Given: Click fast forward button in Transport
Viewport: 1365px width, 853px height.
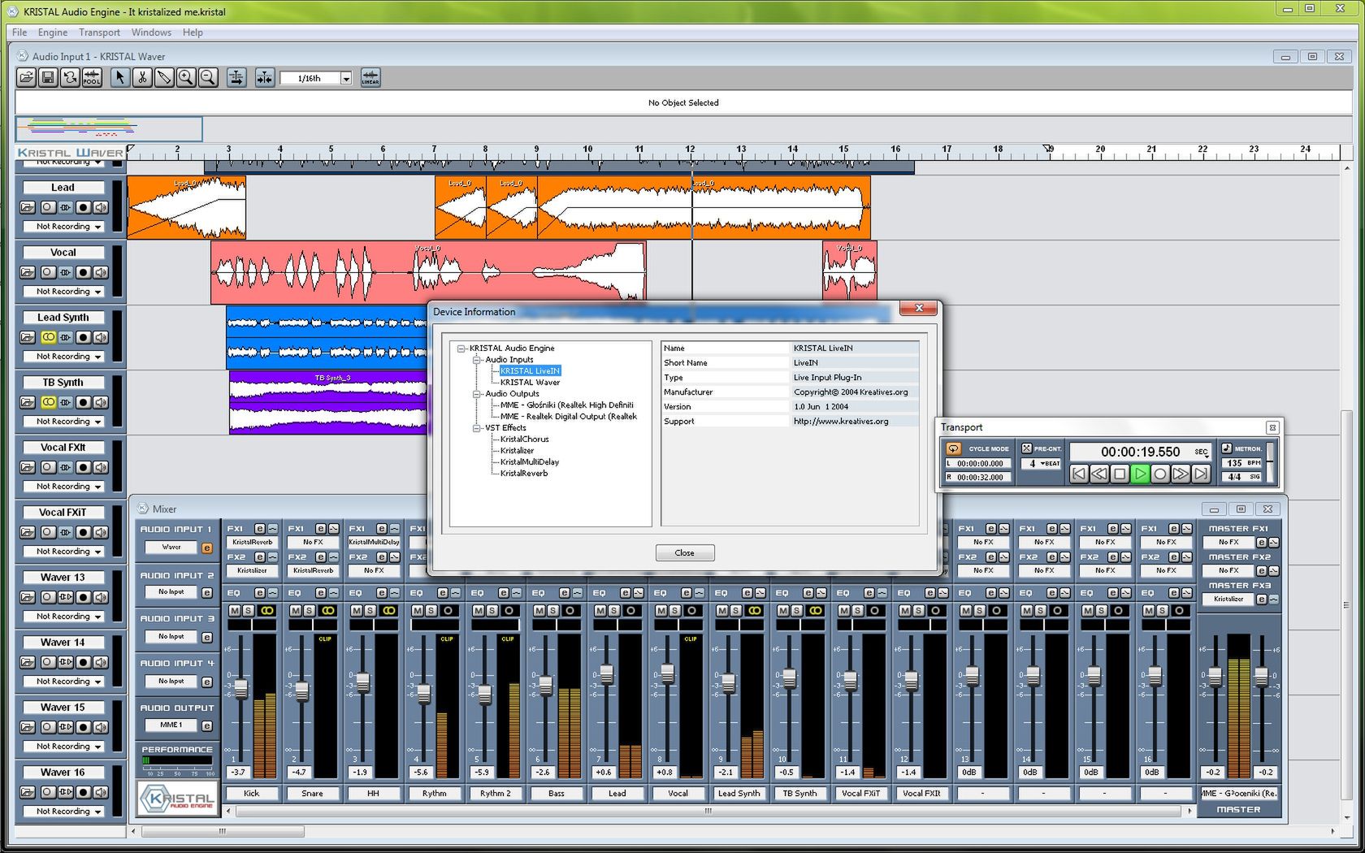Looking at the screenshot, I should (x=1181, y=474).
